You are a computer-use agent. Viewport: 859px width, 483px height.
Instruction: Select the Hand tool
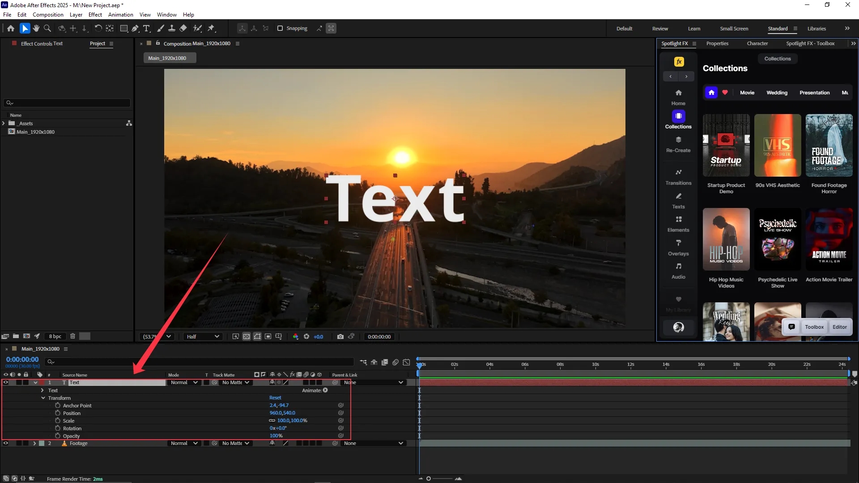[x=36, y=28]
